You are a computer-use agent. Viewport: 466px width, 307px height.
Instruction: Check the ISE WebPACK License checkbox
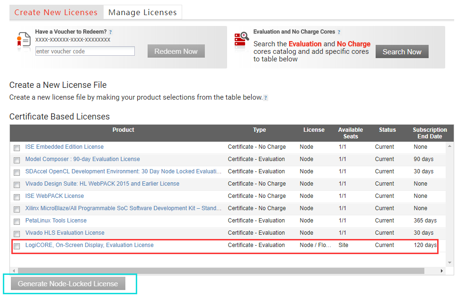click(17, 197)
